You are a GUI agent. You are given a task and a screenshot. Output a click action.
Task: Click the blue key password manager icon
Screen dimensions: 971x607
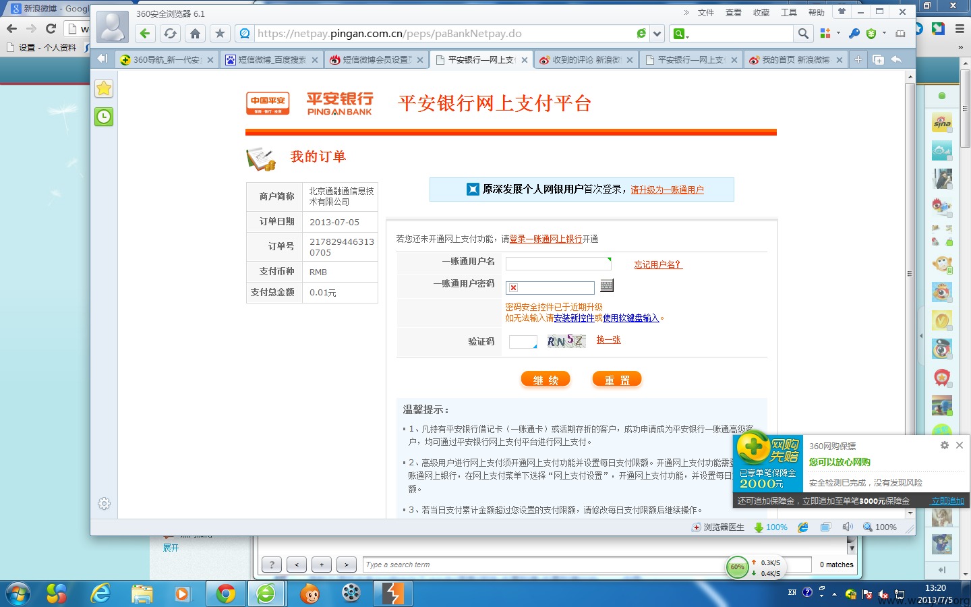coord(854,34)
